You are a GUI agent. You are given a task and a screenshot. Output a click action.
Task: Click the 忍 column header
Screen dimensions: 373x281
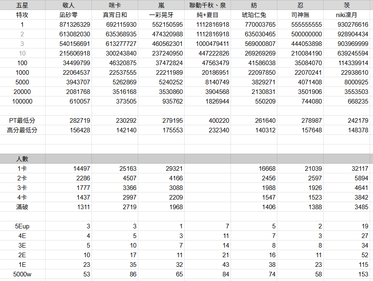click(300, 5)
